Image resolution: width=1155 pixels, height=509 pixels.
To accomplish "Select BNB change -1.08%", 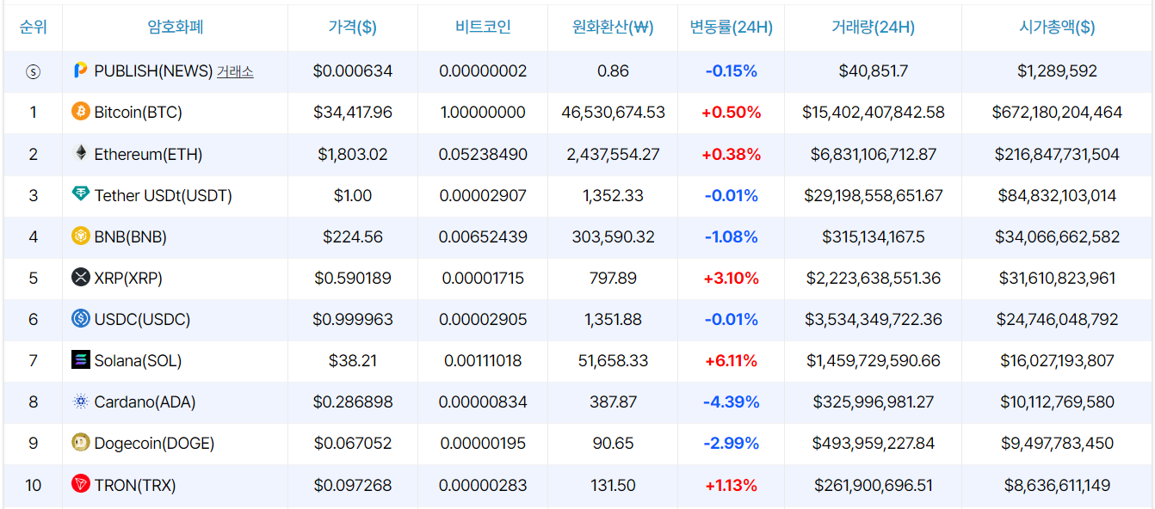I will tap(732, 236).
